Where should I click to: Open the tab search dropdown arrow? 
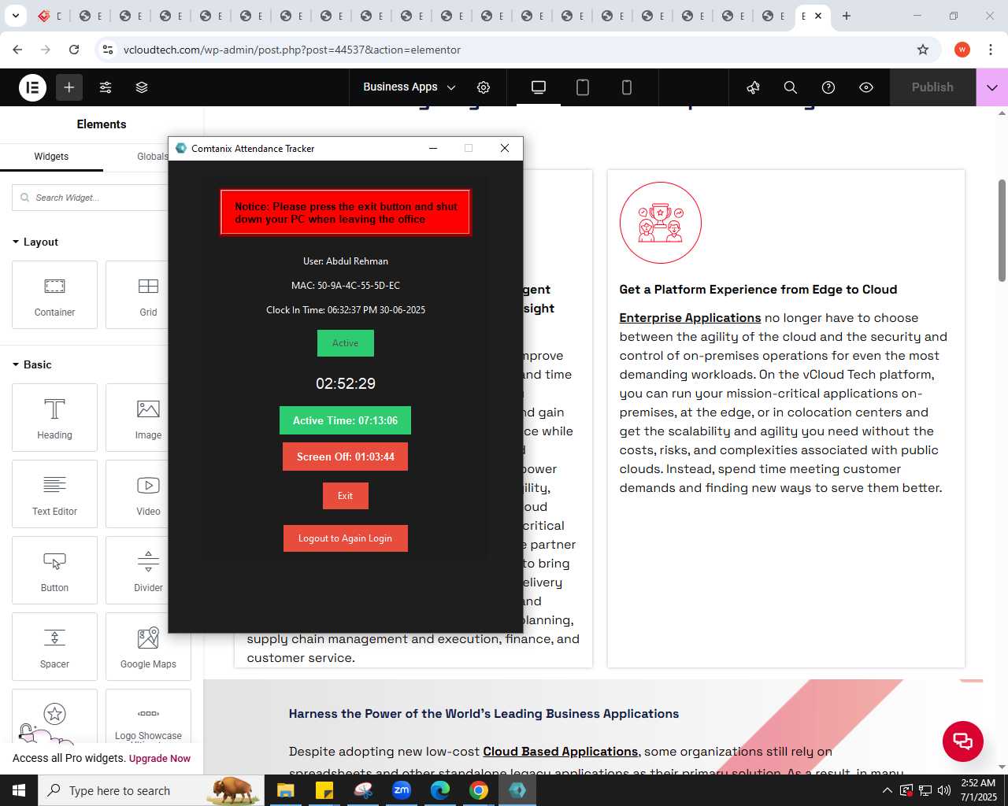point(16,16)
